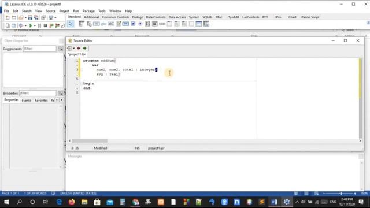The width and height of the screenshot is (370, 208).
Task: Click the Toggle Form/Unit toolbar icon
Action: [x=43, y=18]
